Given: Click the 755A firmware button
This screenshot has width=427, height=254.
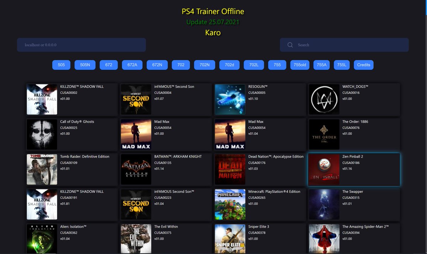Looking at the screenshot, I should click(x=321, y=65).
